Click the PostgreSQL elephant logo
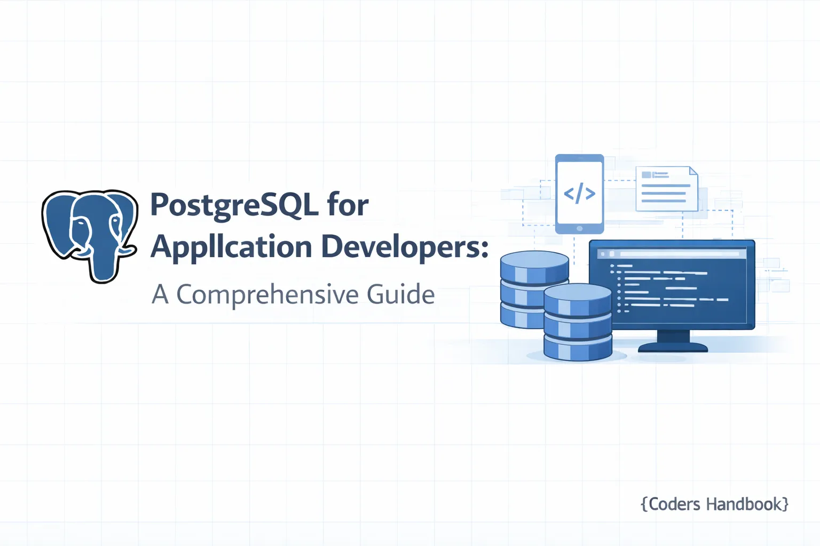This screenshot has width=820, height=546. [x=90, y=235]
